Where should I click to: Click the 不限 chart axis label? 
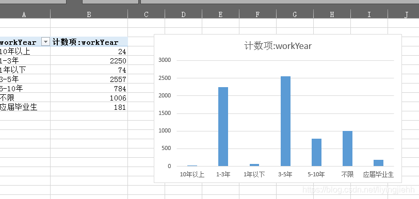coord(347,175)
